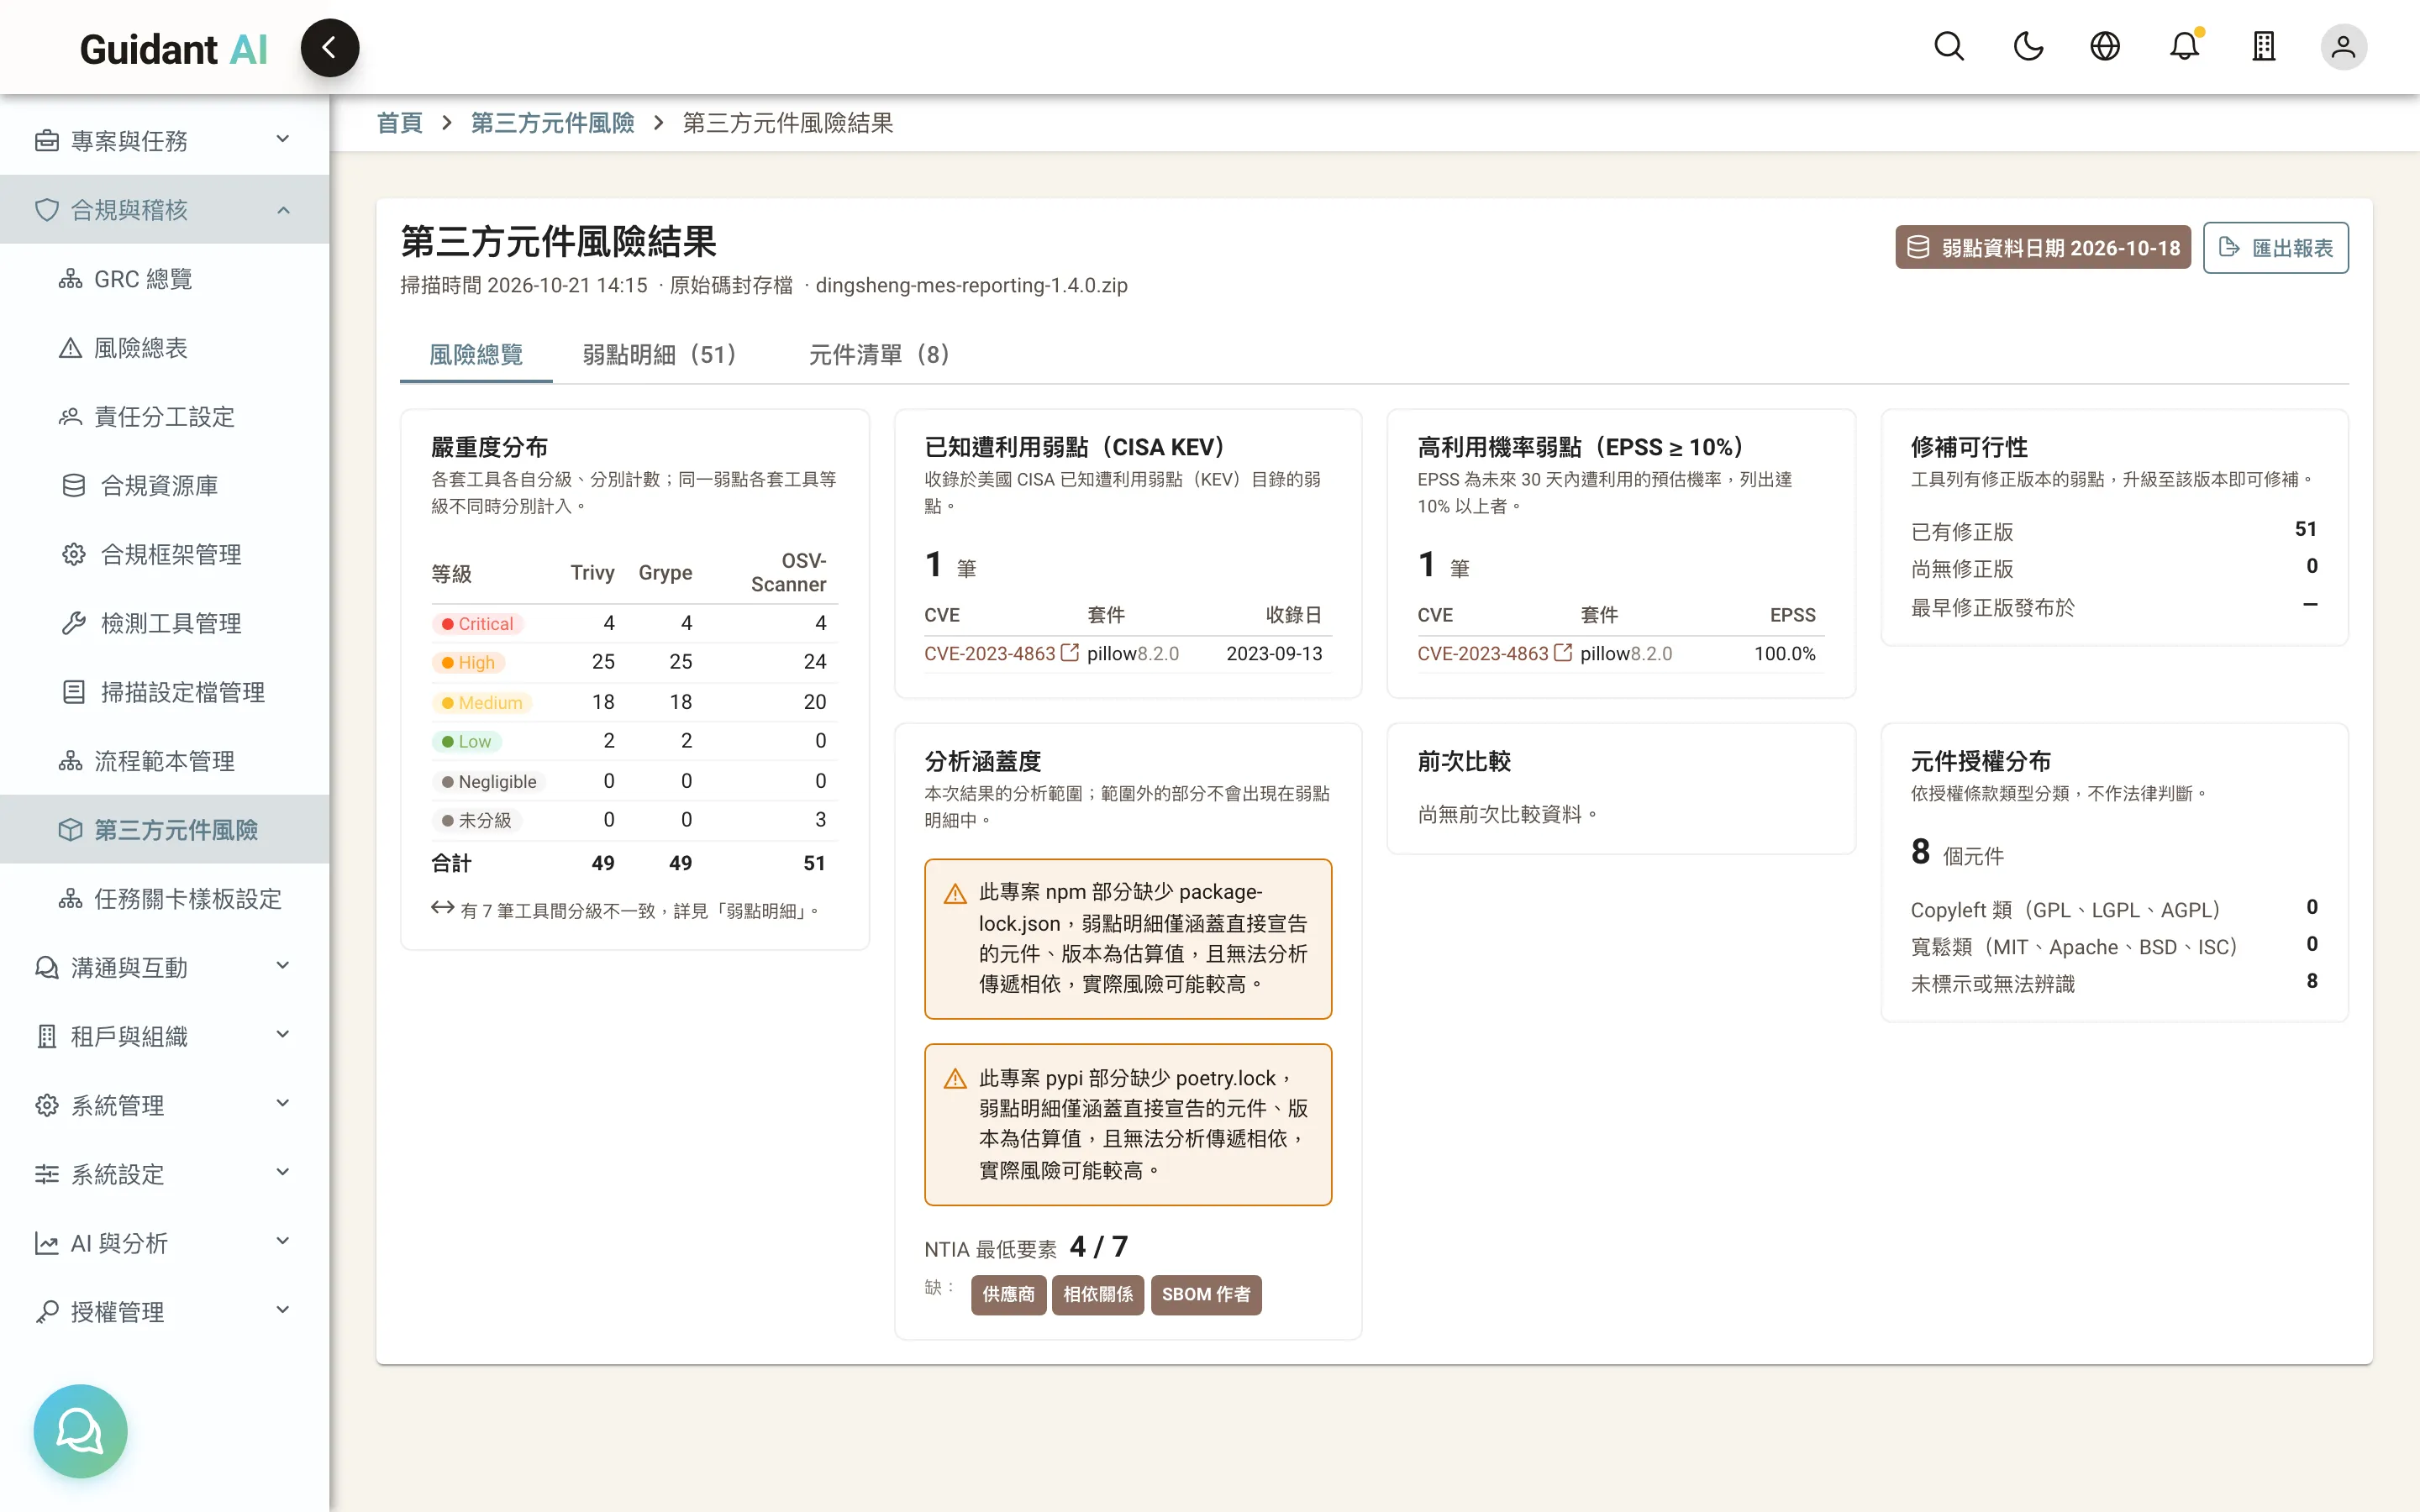
Task: Collapse the sidebar with the back arrow button
Action: [329, 47]
